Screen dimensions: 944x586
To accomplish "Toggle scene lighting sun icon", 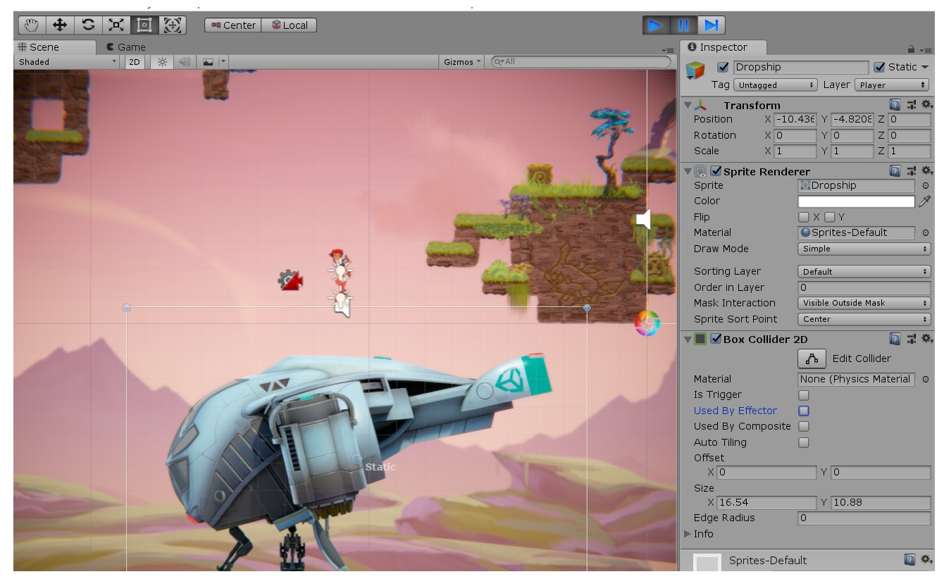I will point(163,62).
